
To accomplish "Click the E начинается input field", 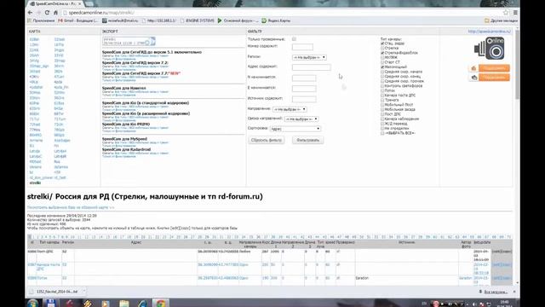I will click(304, 89).
